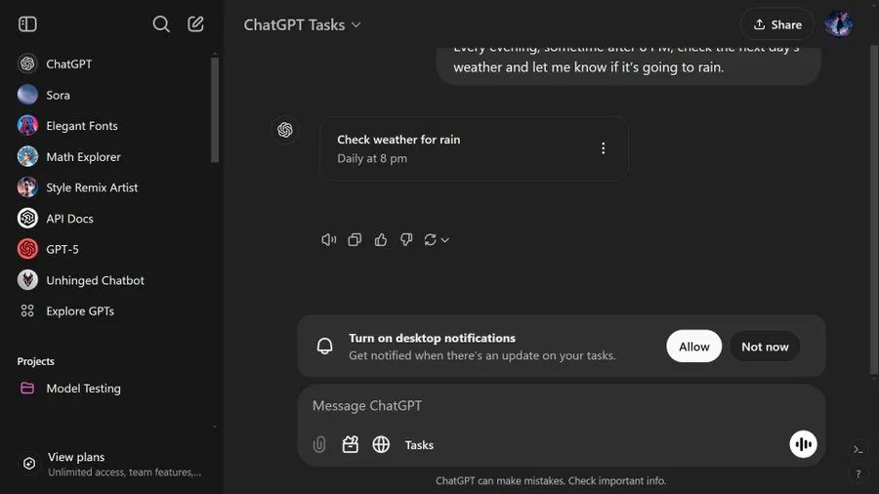Click the attach file paperclip icon

319,444
